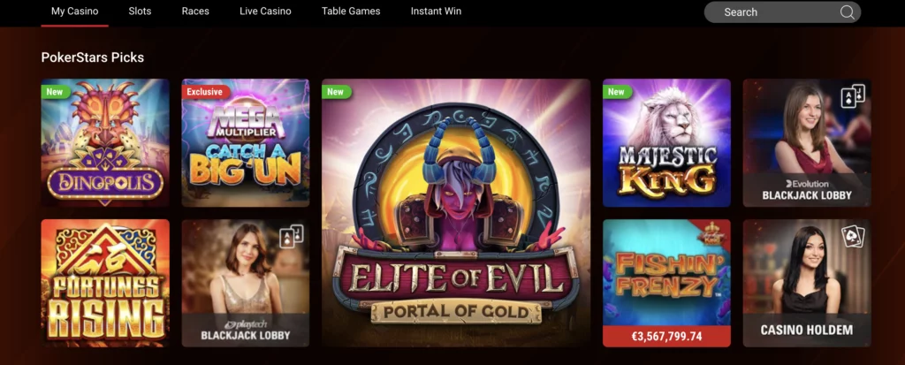
Task: Go to the Races tab
Action: [195, 11]
